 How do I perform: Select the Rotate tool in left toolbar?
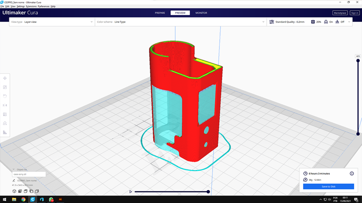[5, 96]
